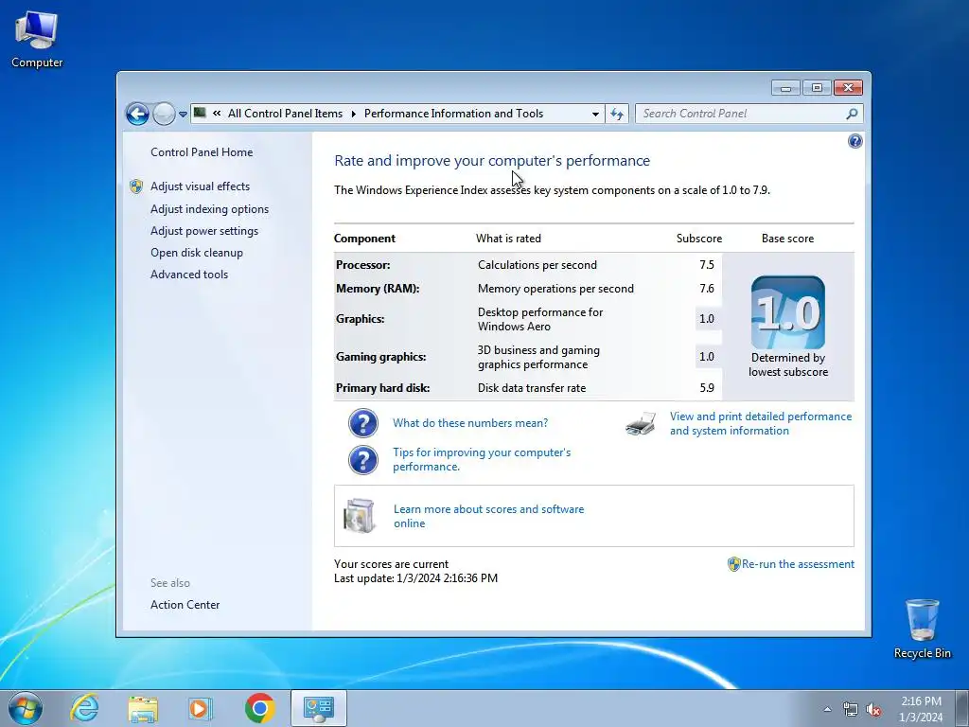The image size is (969, 727).
Task: Expand the breadcrumb double-chevron menu
Action: pyautogui.click(x=217, y=114)
